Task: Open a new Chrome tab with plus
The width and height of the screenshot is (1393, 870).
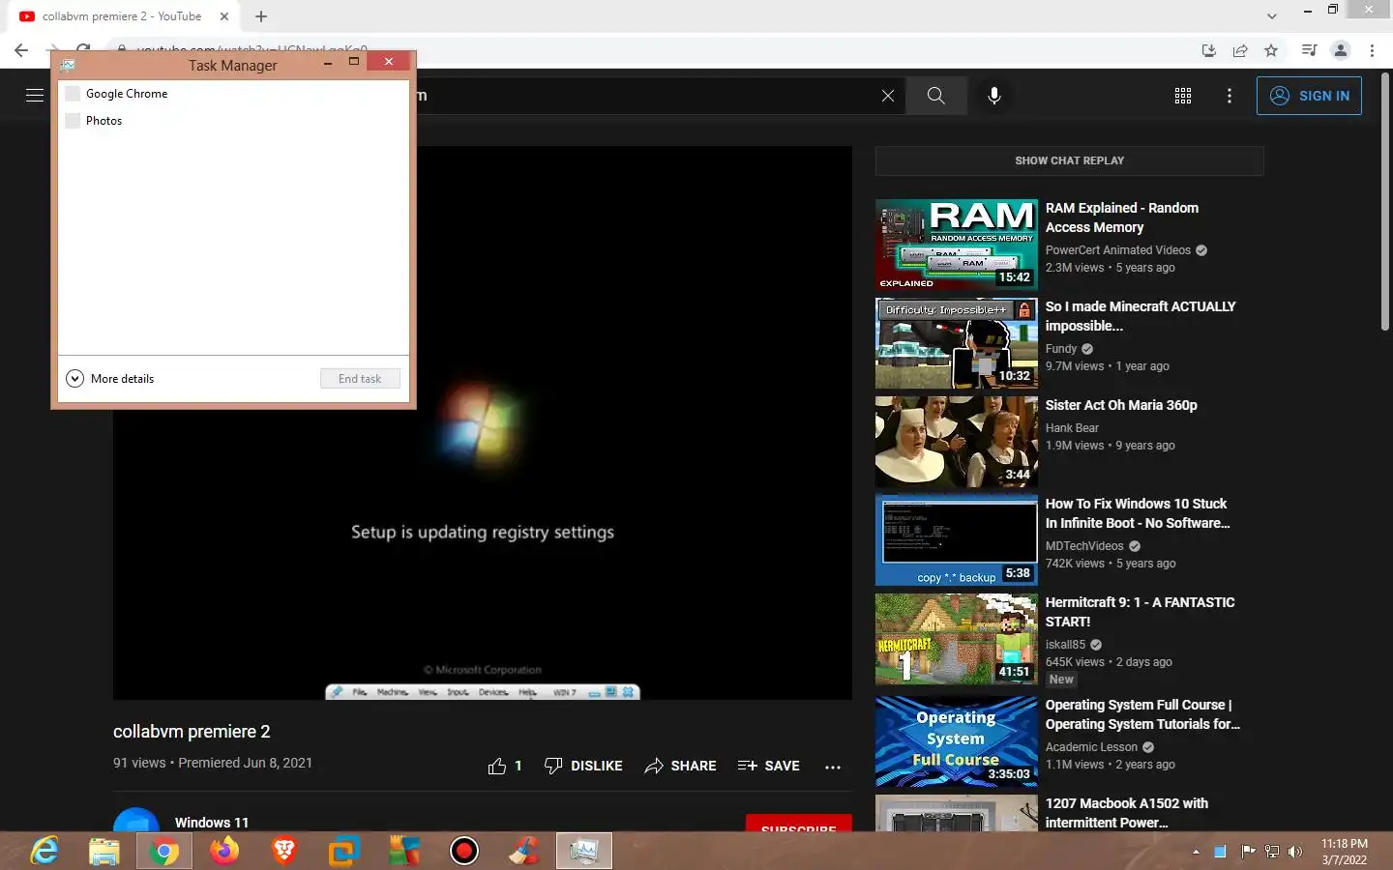Action: pyautogui.click(x=261, y=16)
